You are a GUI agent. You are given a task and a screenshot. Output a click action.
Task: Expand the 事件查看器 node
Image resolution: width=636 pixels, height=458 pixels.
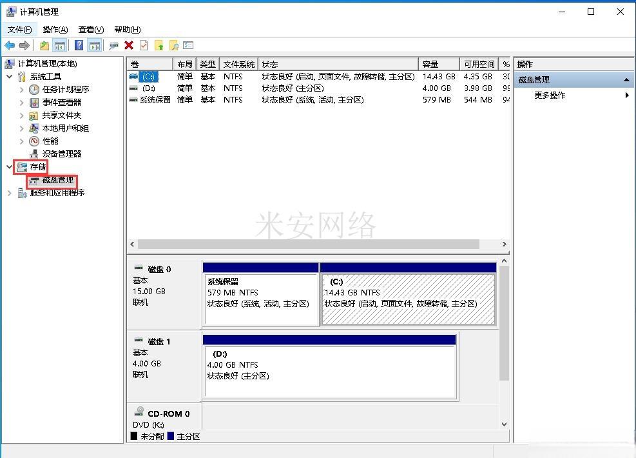pyautogui.click(x=21, y=103)
